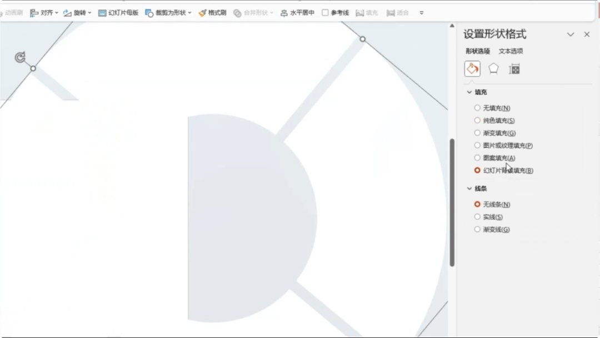Collapse the 填充 (Fill) section

[470, 92]
